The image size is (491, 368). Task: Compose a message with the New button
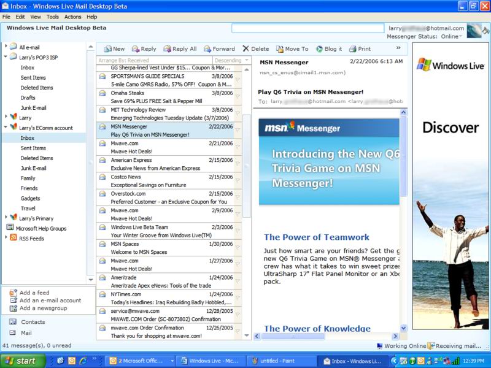(114, 49)
